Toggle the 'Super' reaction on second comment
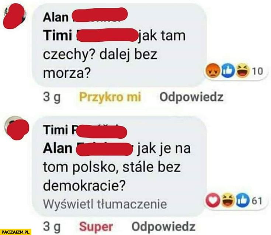The height and width of the screenshot is (235, 271). pos(96,227)
